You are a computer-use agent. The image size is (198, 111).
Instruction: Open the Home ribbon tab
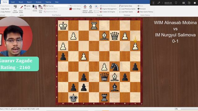[x=5, y=2]
